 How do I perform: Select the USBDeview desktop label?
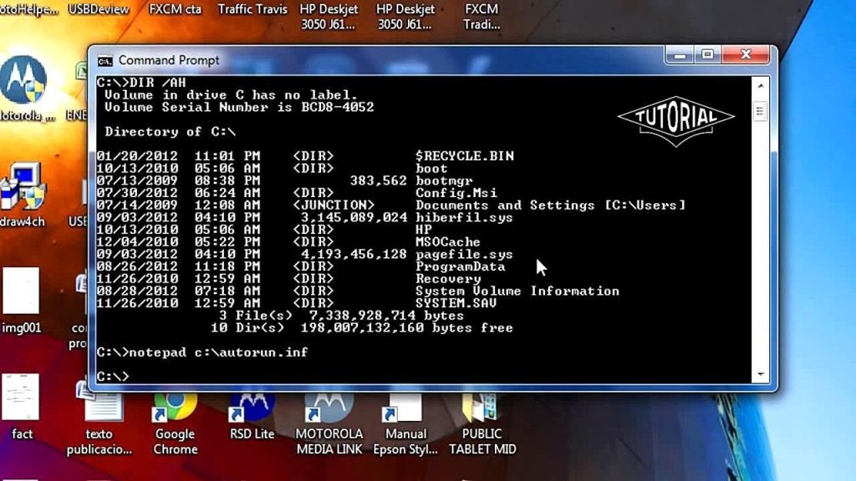coord(99,9)
